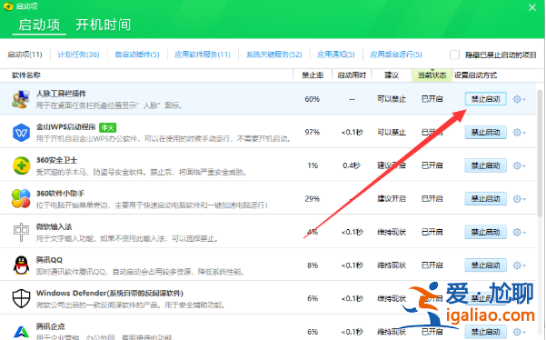The image size is (546, 340).
Task: Select the Windows Defender name text
Action: click(110, 294)
